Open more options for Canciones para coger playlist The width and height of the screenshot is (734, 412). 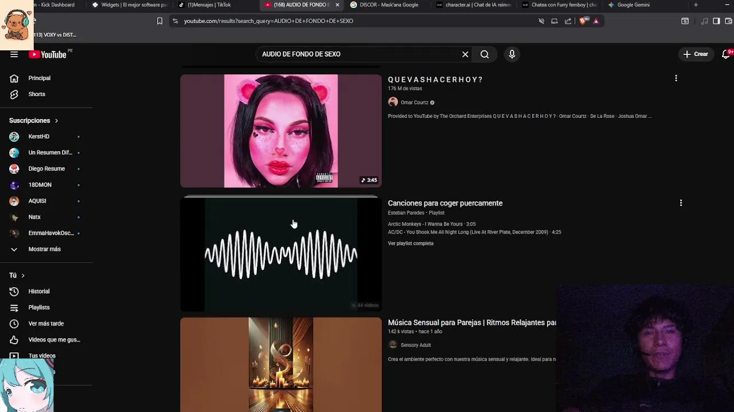pos(681,203)
